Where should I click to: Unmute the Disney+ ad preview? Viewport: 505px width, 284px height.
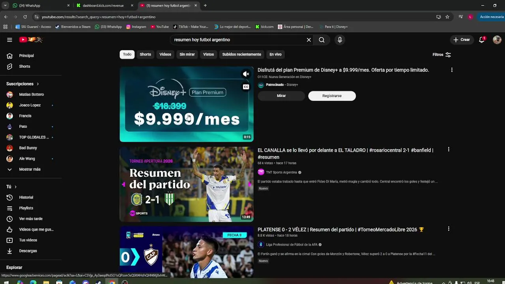(246, 74)
